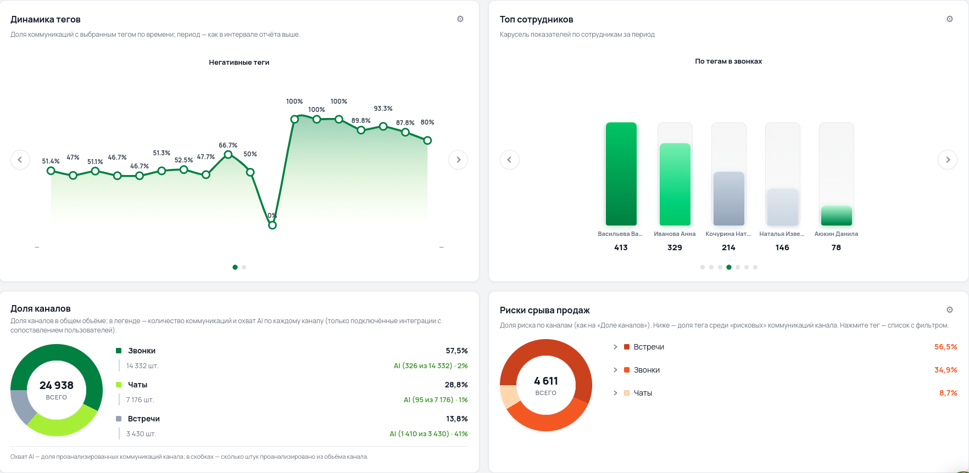
Task: Click the '24 938' total in channels donut
Action: (x=57, y=385)
